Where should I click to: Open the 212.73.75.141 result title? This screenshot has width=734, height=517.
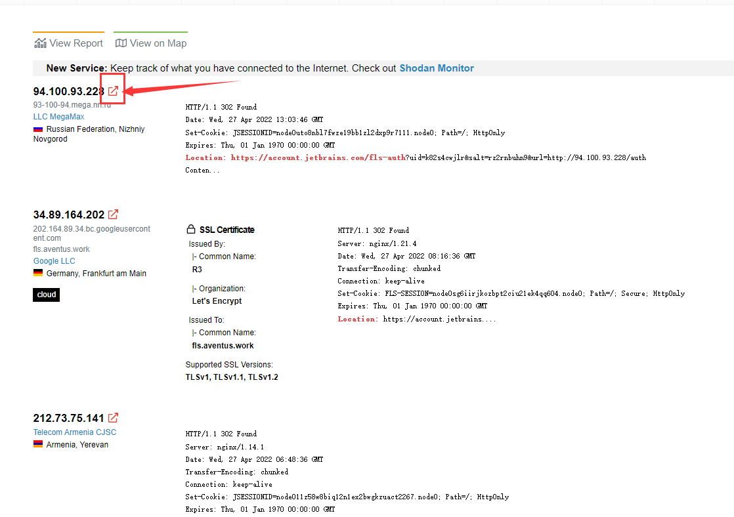coord(68,418)
